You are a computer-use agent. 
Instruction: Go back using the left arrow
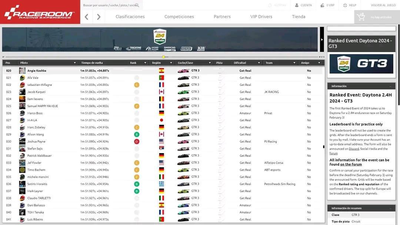tap(86, 17)
